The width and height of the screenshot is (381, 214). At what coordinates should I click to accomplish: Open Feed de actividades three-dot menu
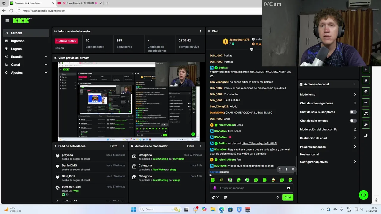124,146
